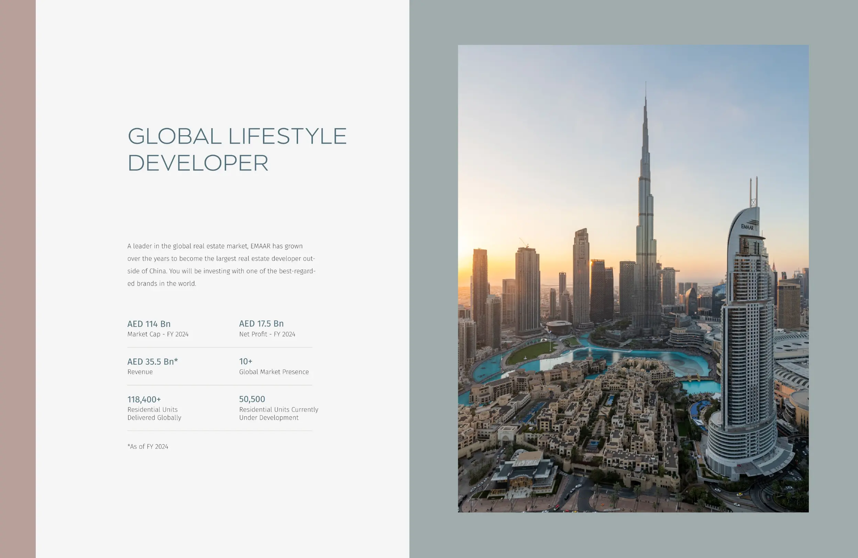
Task: Select the 'AED 35.5 Bn*' value
Action: point(153,361)
